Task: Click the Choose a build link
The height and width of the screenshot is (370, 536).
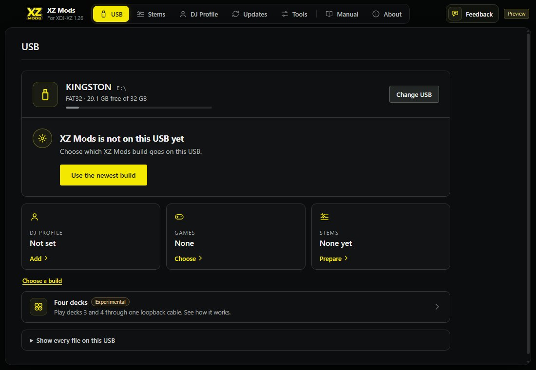Action: pyautogui.click(x=42, y=281)
